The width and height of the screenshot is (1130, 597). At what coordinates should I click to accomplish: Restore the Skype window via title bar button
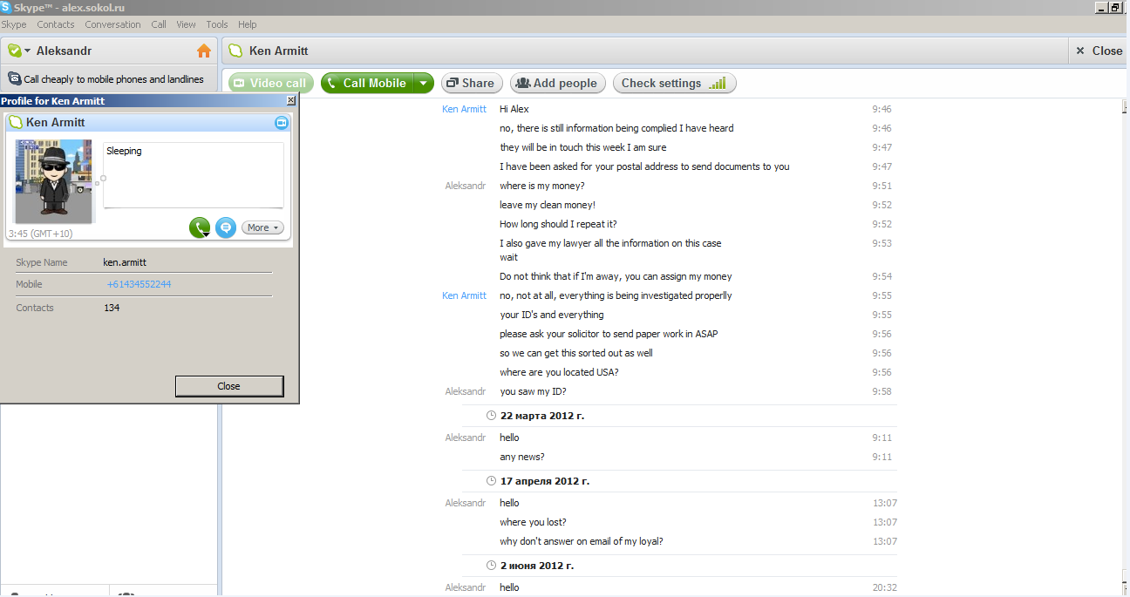click(x=1114, y=7)
